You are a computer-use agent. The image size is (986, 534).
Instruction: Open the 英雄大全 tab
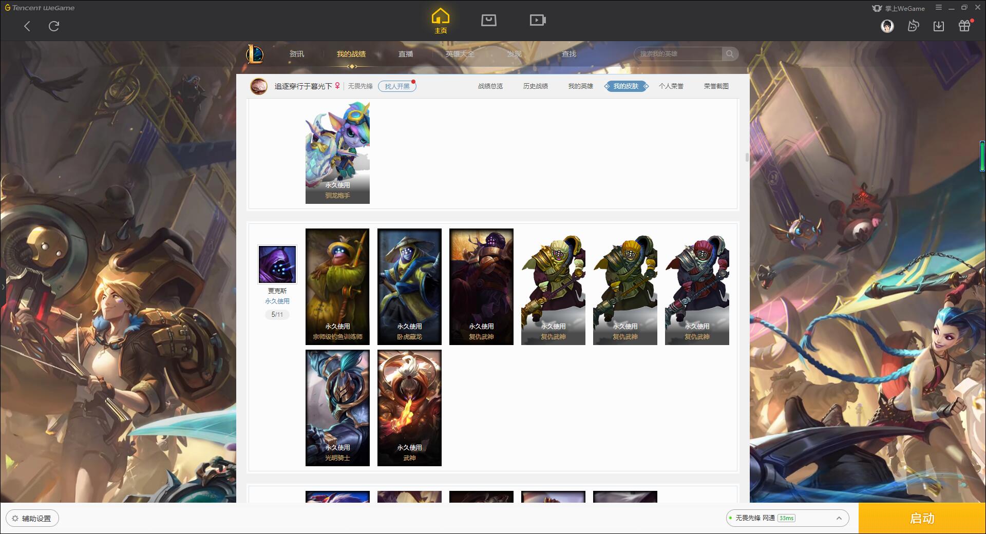tap(460, 54)
